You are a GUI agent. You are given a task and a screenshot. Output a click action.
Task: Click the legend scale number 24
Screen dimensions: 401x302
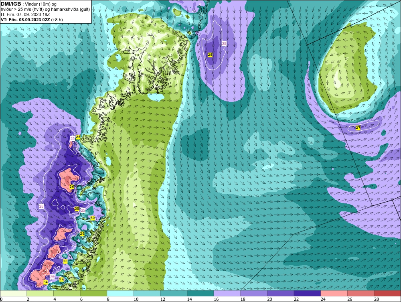(x=323, y=299)
